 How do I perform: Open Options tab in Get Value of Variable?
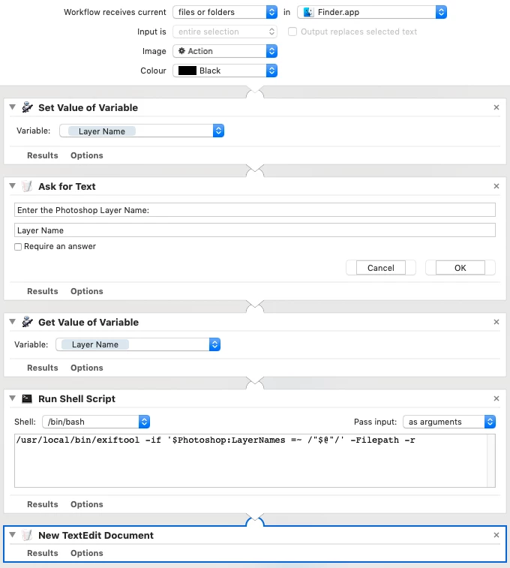point(86,368)
